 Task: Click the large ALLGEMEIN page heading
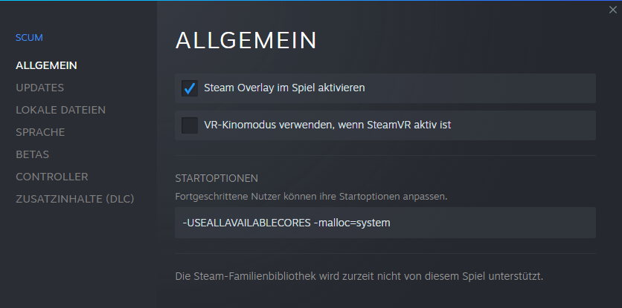pyautogui.click(x=246, y=41)
